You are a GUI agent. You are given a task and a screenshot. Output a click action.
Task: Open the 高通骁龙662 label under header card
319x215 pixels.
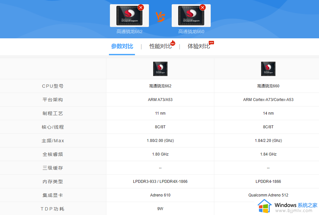coord(129,32)
